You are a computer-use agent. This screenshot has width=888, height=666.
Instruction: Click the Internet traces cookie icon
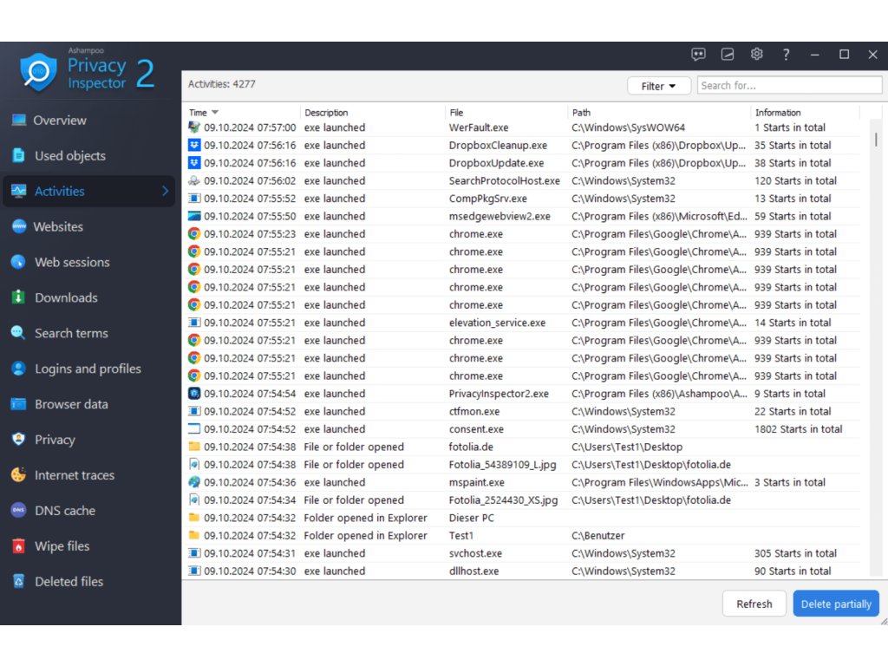pyautogui.click(x=19, y=474)
